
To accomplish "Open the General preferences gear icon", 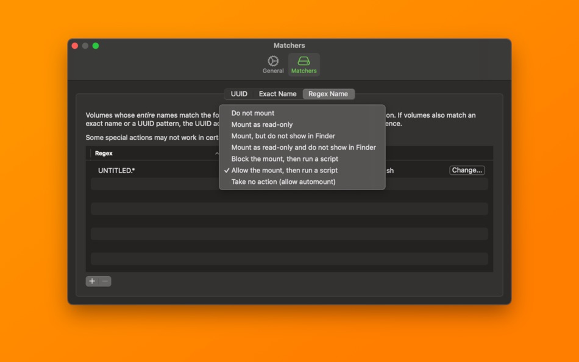I will click(x=272, y=62).
